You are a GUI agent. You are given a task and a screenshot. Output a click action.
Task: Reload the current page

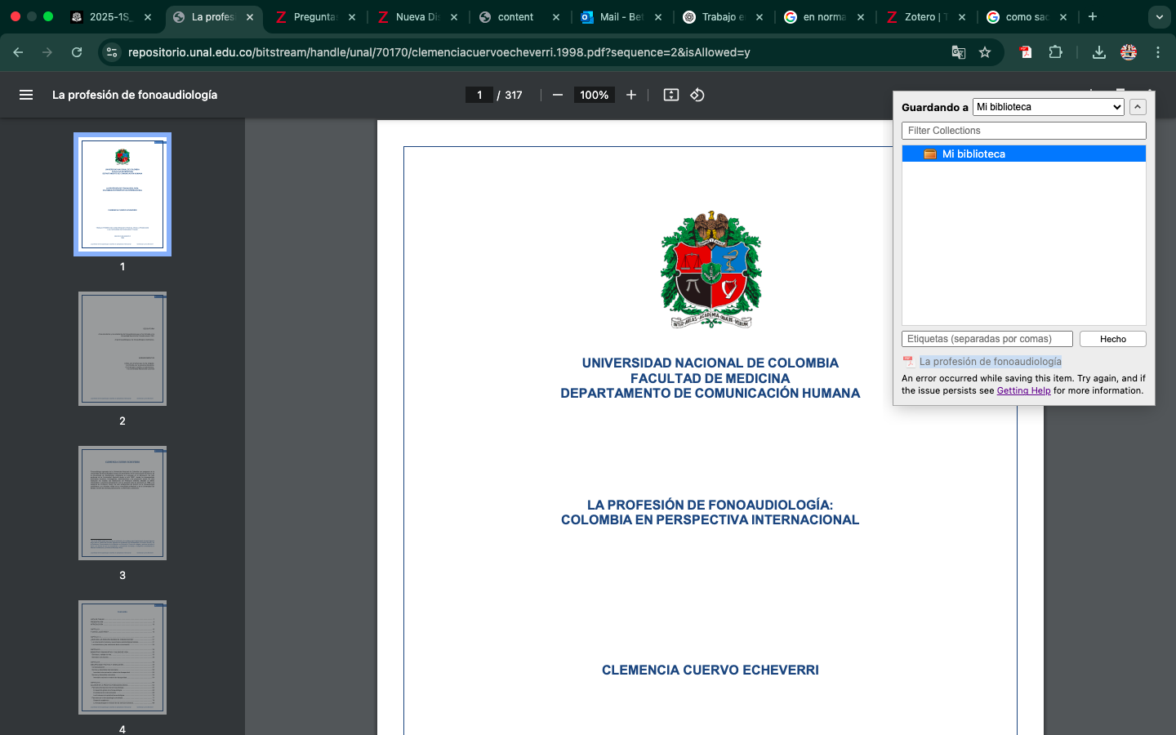77,52
